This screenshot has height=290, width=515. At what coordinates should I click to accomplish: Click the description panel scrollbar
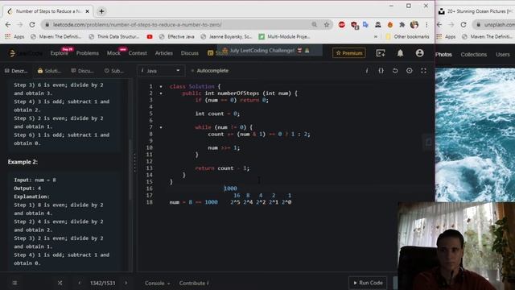[130, 169]
